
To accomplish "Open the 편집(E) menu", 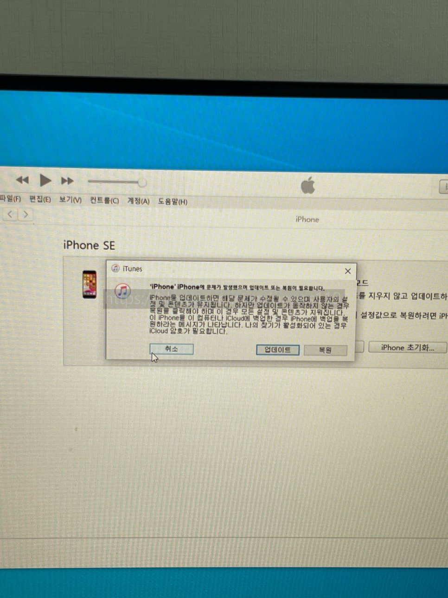I will pos(40,199).
